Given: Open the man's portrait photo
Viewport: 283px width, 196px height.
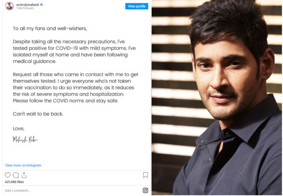Looking at the screenshot, I should coord(217,98).
